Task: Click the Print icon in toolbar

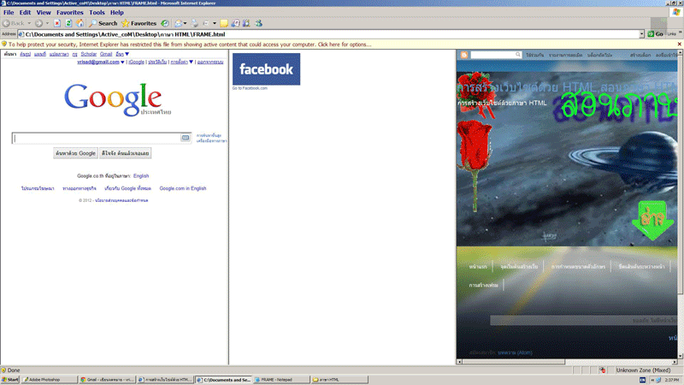Action: point(195,23)
